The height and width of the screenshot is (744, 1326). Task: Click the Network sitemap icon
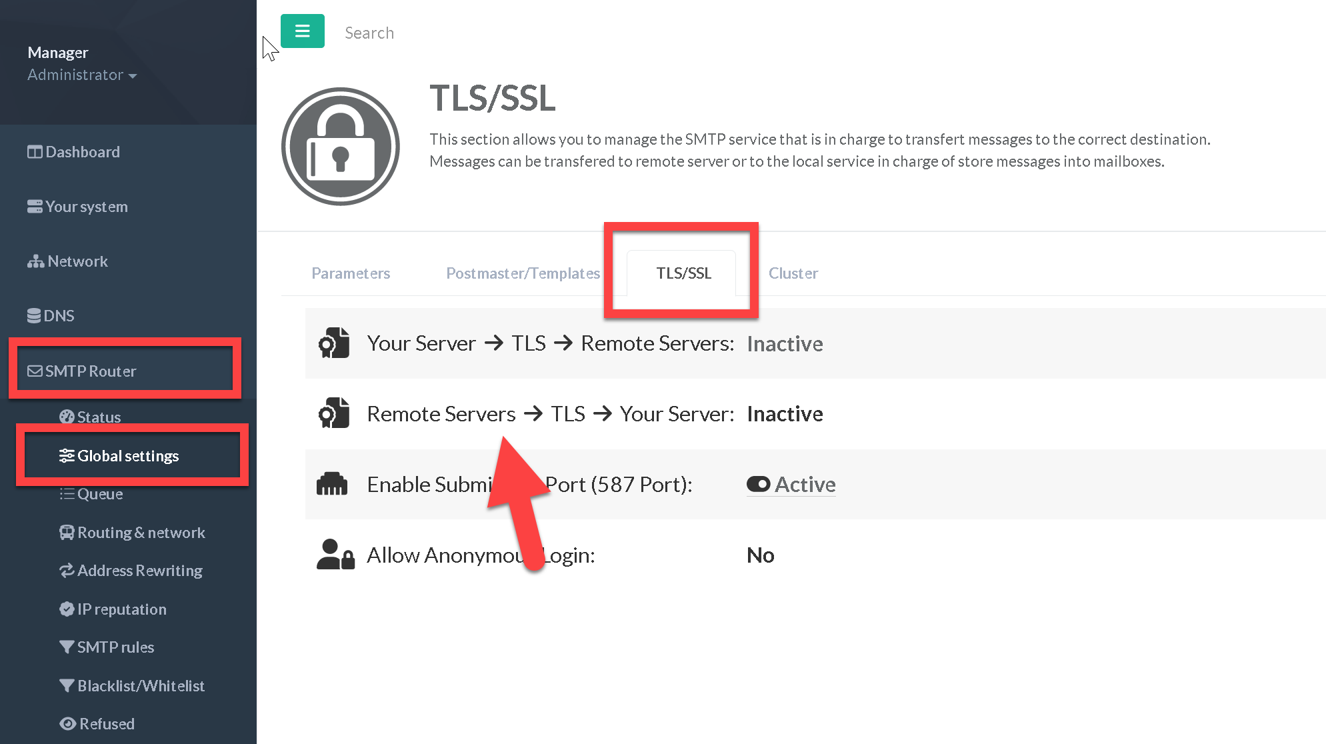click(x=35, y=261)
